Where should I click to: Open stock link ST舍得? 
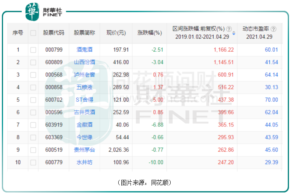pyautogui.click(x=85, y=100)
